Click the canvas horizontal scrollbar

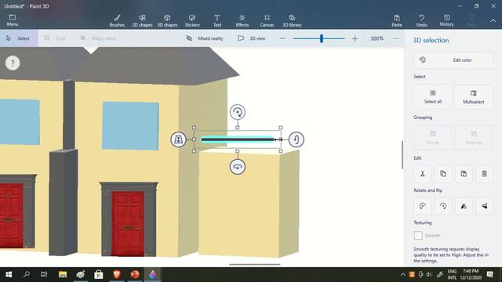coord(254,265)
